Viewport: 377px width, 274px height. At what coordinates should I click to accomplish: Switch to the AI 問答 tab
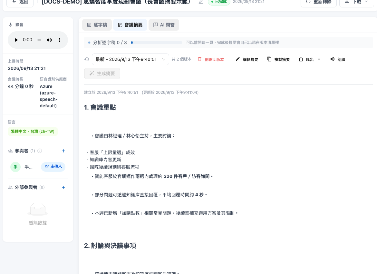(x=164, y=25)
